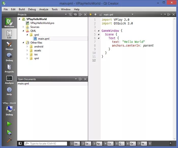Split the Projects panel
The width and height of the screenshot is (178, 148).
(80, 15)
